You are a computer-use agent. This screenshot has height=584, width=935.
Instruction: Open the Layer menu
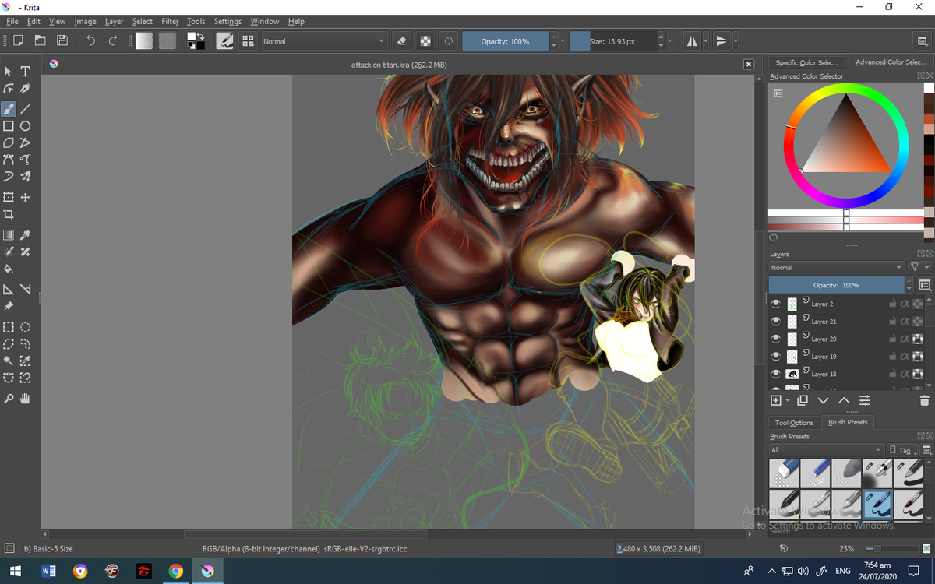(114, 21)
